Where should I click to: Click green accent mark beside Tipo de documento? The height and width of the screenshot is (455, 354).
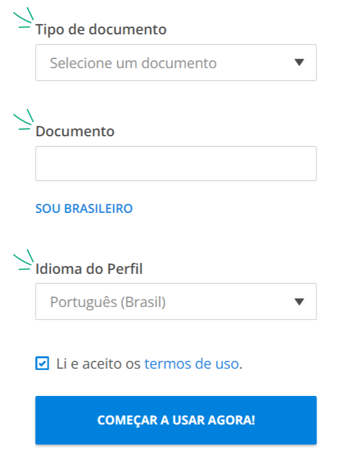click(x=23, y=18)
